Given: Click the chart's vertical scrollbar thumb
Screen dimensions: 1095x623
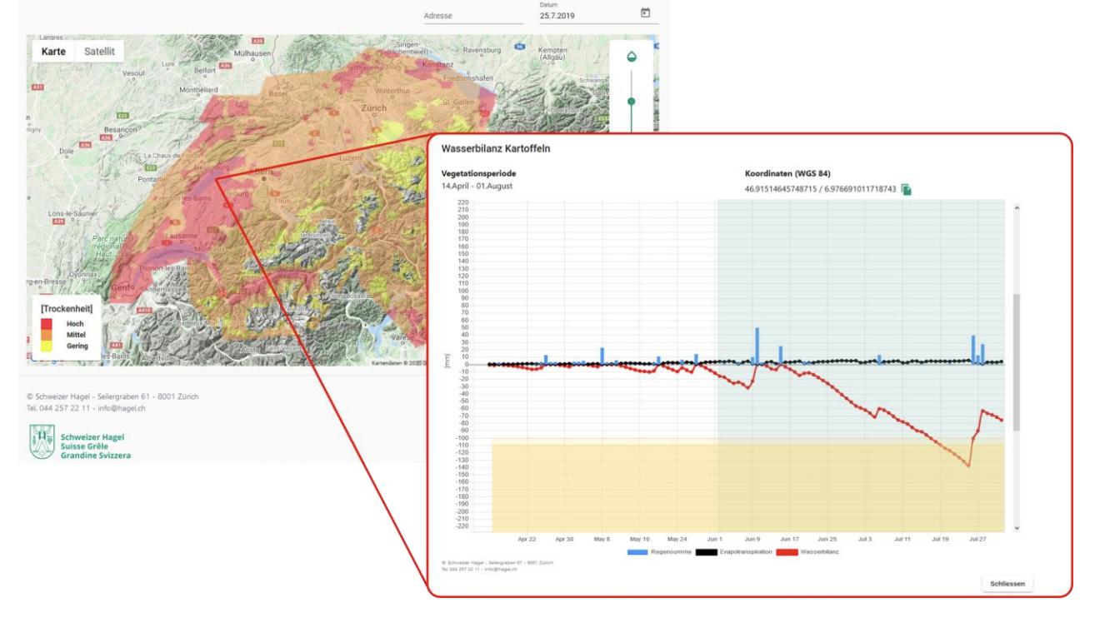Looking at the screenshot, I should click(1016, 362).
